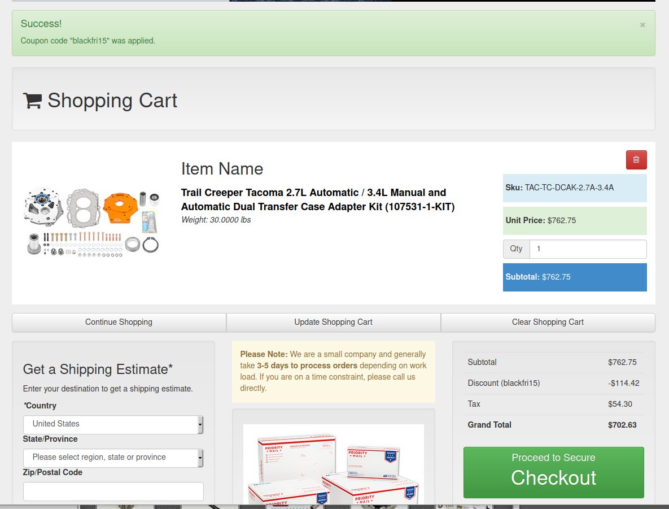The image size is (669, 509).
Task: Open the State/Province dropdown
Action: (x=113, y=458)
